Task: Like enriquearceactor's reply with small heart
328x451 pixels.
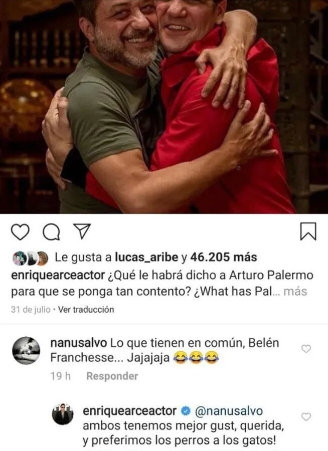Action: 306,417
